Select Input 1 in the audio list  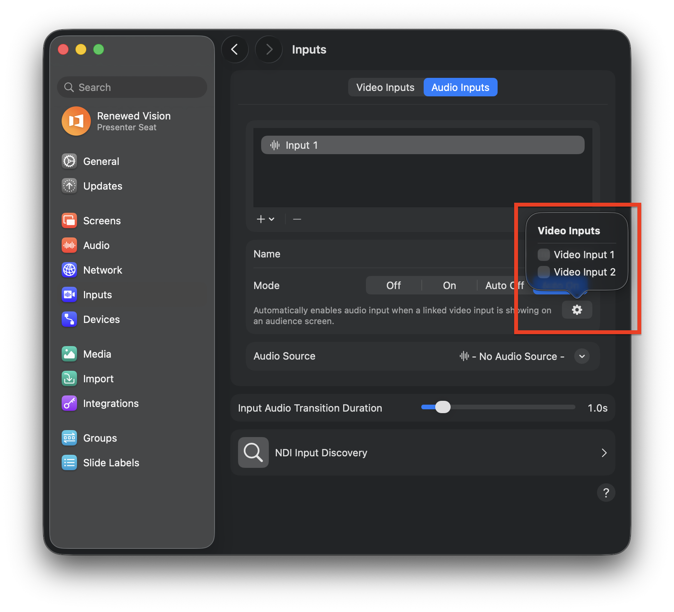point(423,145)
